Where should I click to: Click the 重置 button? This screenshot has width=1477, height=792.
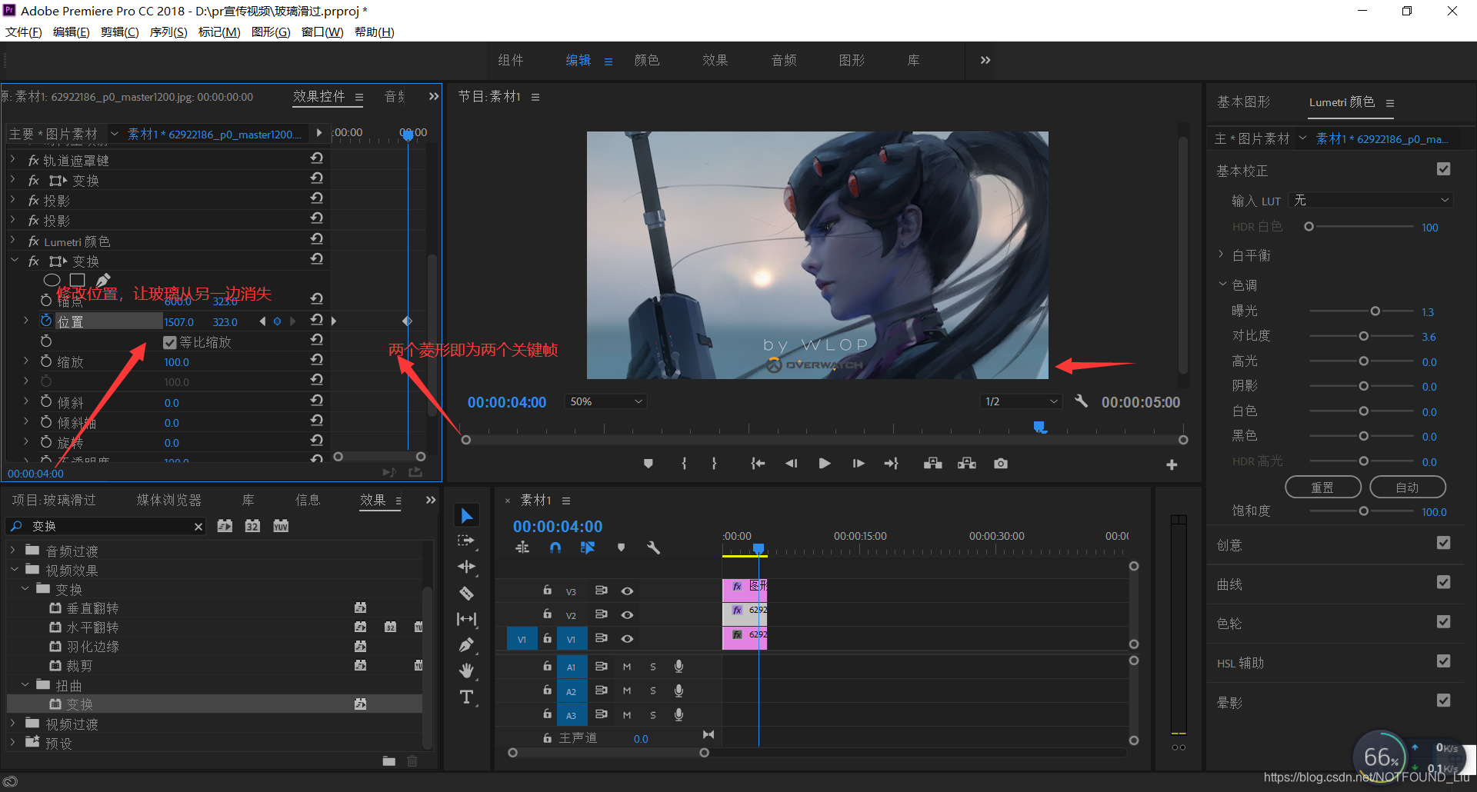click(1323, 488)
